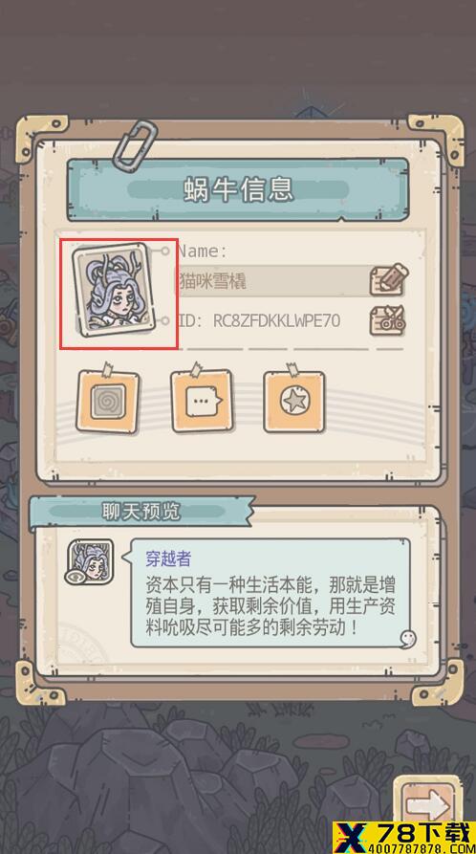Click the 穿越者 title in chat preview
The width and height of the screenshot is (476, 854).
coord(168,558)
